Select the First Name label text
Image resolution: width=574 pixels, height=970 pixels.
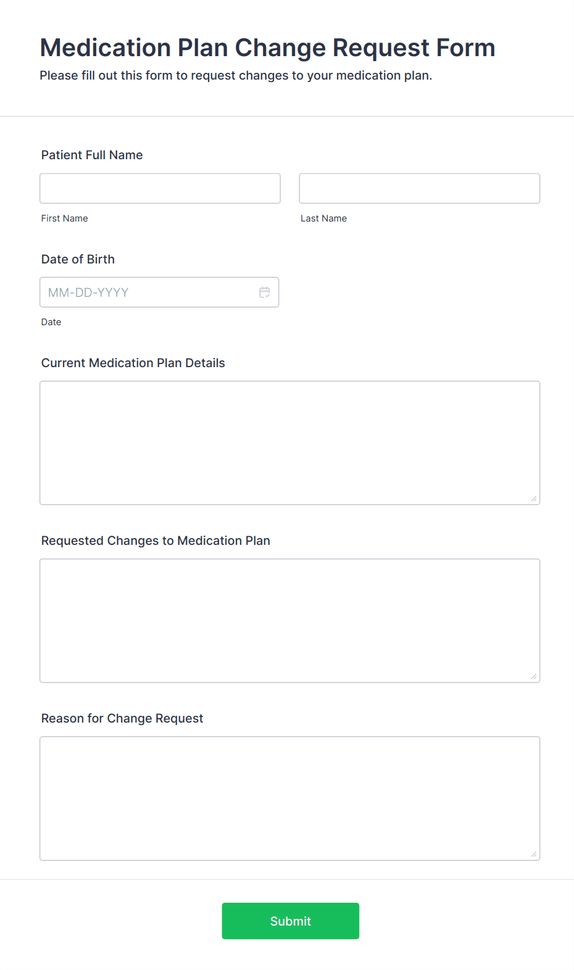pos(64,218)
